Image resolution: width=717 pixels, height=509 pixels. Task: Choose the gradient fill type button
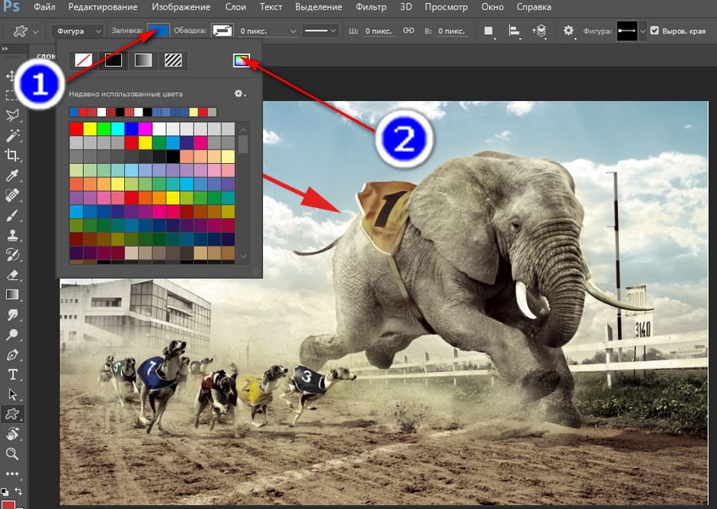[x=143, y=60]
